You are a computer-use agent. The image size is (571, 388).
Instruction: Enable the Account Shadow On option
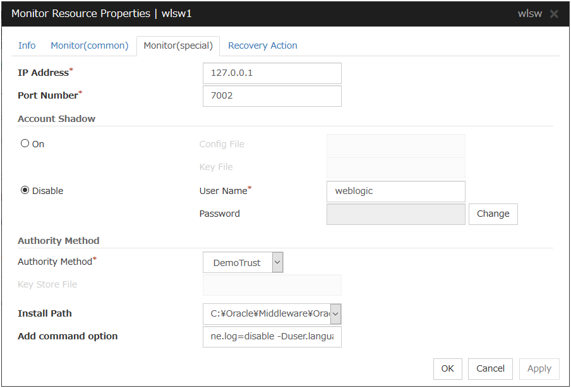(25, 143)
